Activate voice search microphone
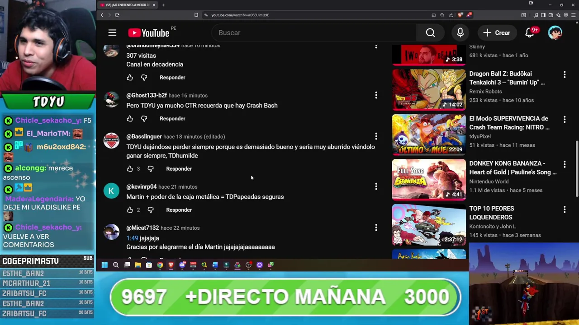Image resolution: width=579 pixels, height=325 pixels. (x=460, y=32)
